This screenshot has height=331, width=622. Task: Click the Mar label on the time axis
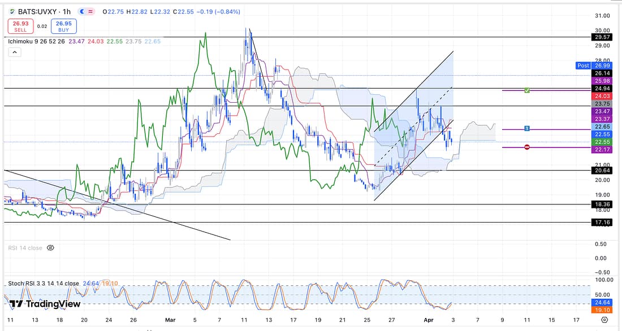pyautogui.click(x=170, y=320)
